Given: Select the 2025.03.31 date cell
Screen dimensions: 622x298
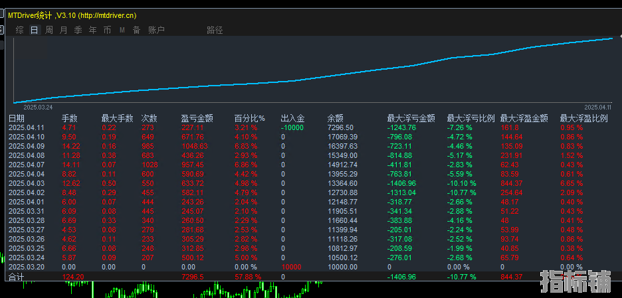Looking at the screenshot, I should click(x=26, y=211).
